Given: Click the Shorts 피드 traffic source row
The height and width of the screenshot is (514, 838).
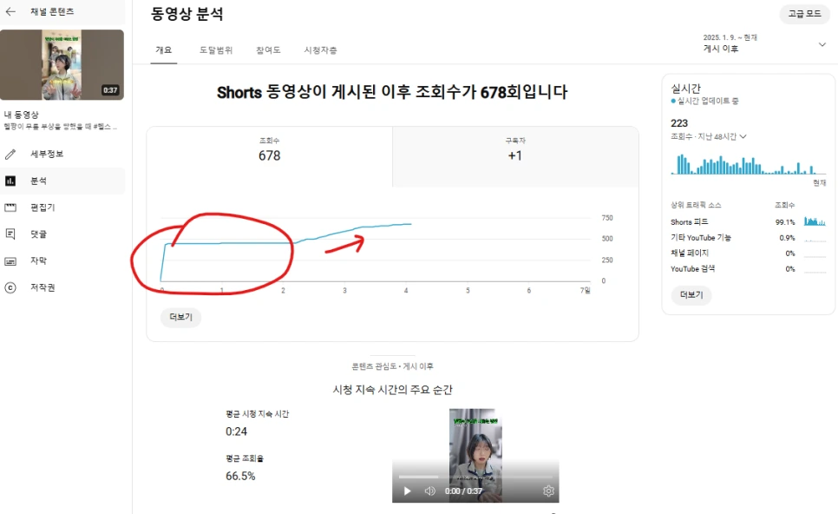Looking at the screenshot, I should click(x=748, y=222).
